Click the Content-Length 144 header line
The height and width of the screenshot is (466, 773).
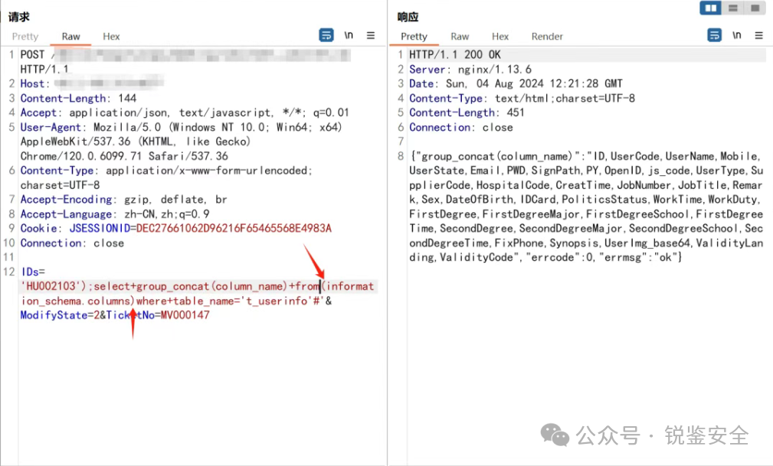[78, 99]
